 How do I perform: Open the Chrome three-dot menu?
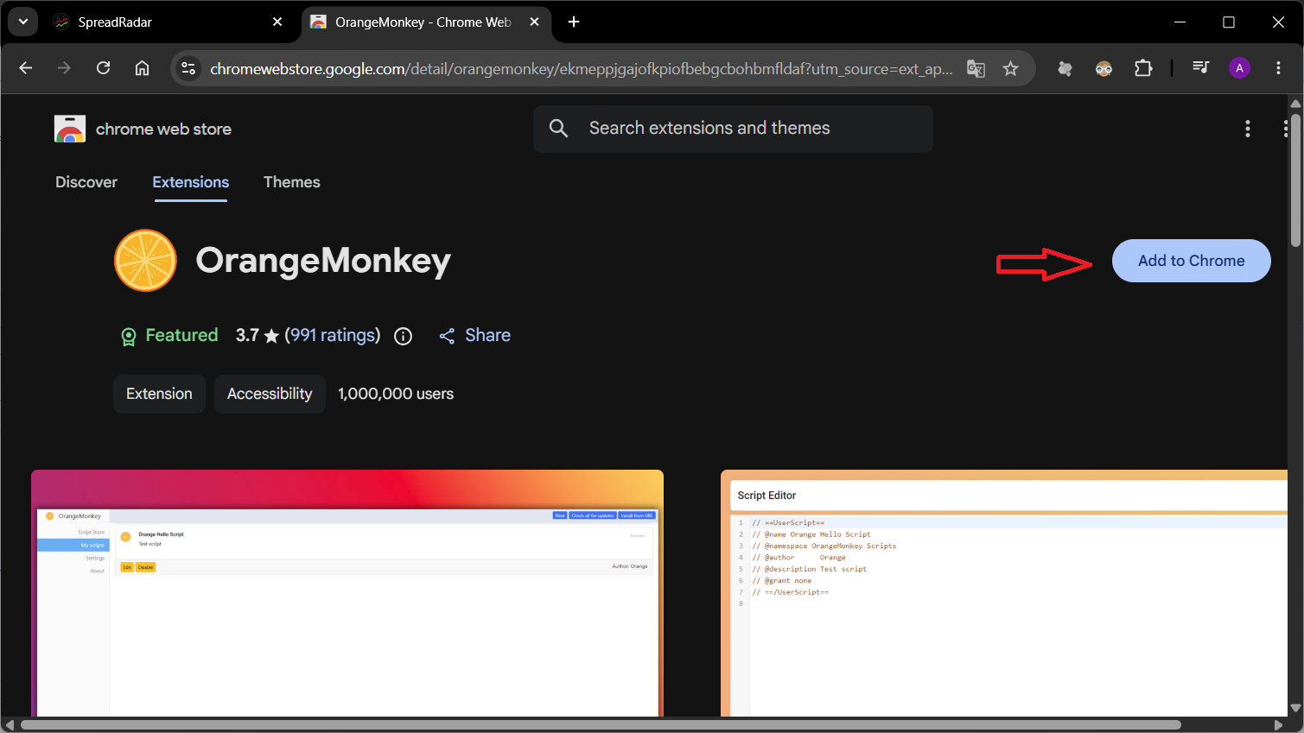point(1278,68)
